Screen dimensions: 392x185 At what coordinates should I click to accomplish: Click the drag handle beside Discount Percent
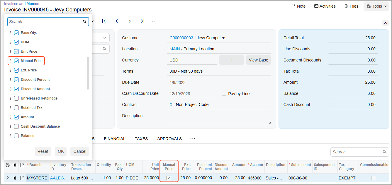11,80
